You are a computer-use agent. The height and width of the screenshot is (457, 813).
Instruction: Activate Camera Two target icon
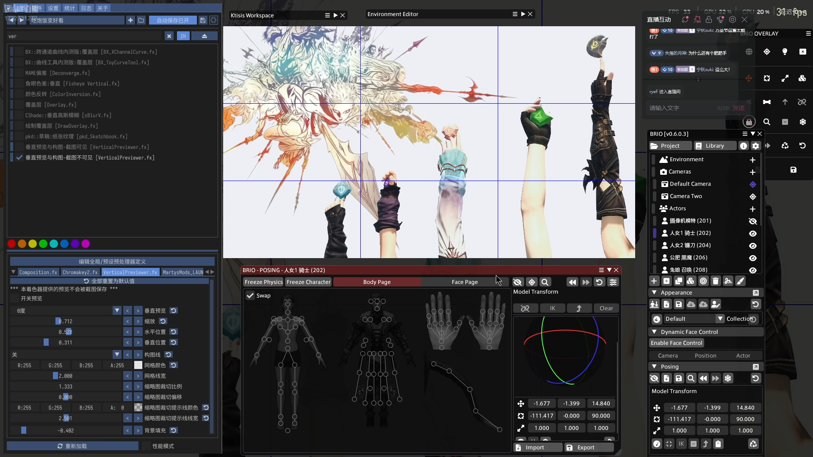point(752,196)
